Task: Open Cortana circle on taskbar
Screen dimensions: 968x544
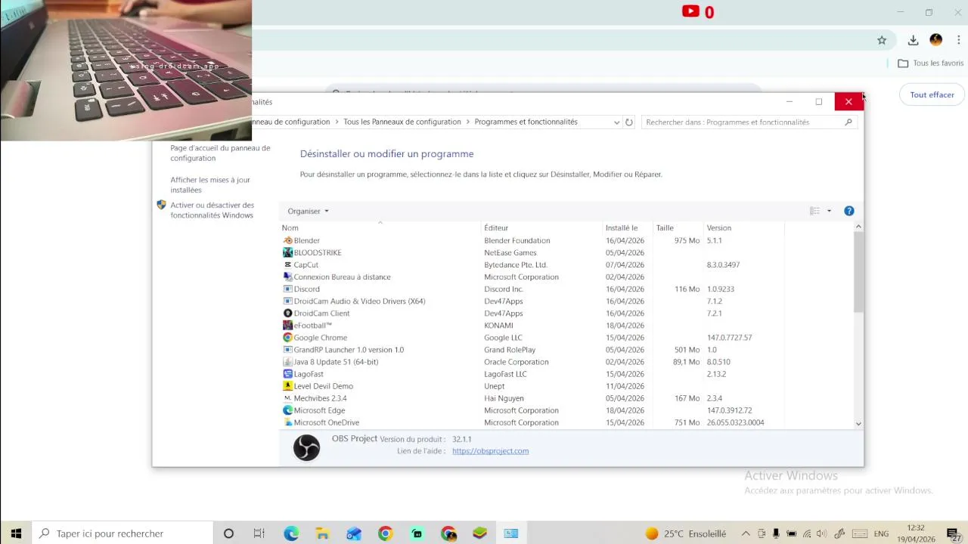Action: pyautogui.click(x=228, y=533)
